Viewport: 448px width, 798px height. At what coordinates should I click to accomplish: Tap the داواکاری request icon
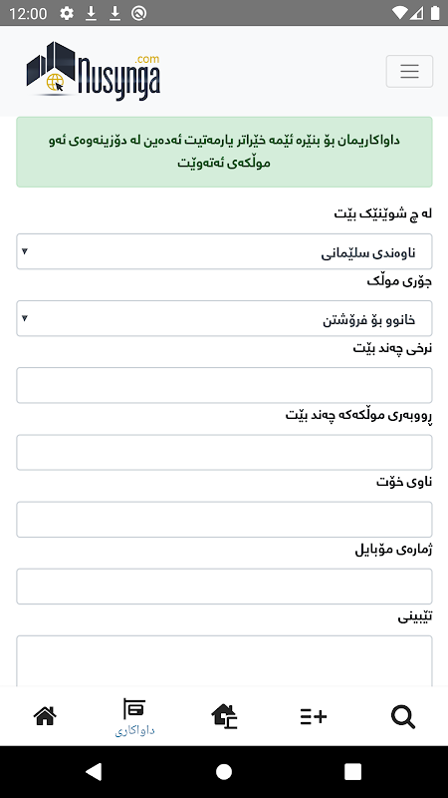(x=134, y=717)
